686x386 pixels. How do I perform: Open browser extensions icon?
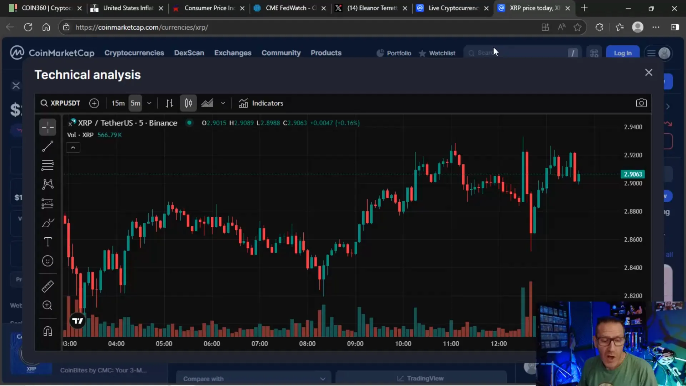coord(599,27)
